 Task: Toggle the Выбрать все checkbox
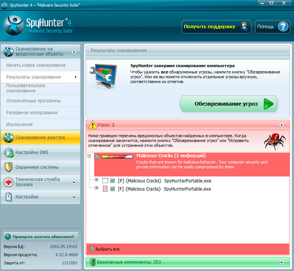click(x=92, y=249)
